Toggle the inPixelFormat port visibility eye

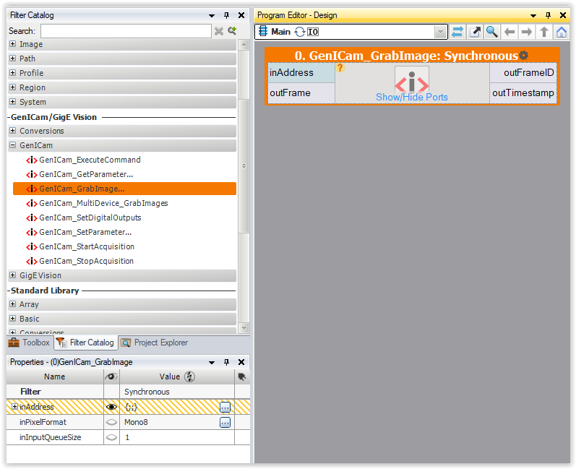point(111,422)
